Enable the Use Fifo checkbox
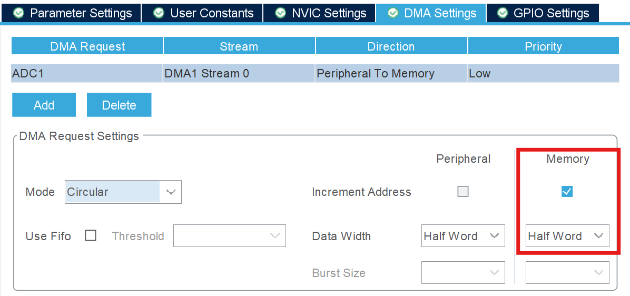 91,236
